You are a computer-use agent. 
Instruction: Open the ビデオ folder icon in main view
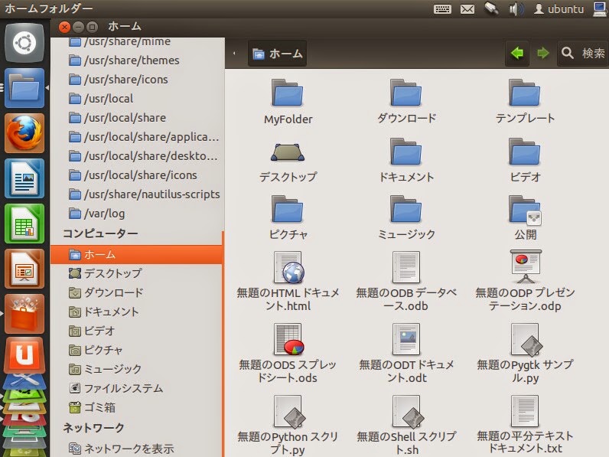point(524,152)
